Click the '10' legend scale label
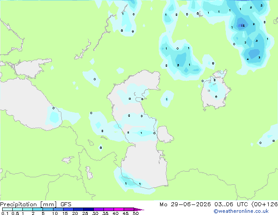The image size is (278, 215). (55, 213)
